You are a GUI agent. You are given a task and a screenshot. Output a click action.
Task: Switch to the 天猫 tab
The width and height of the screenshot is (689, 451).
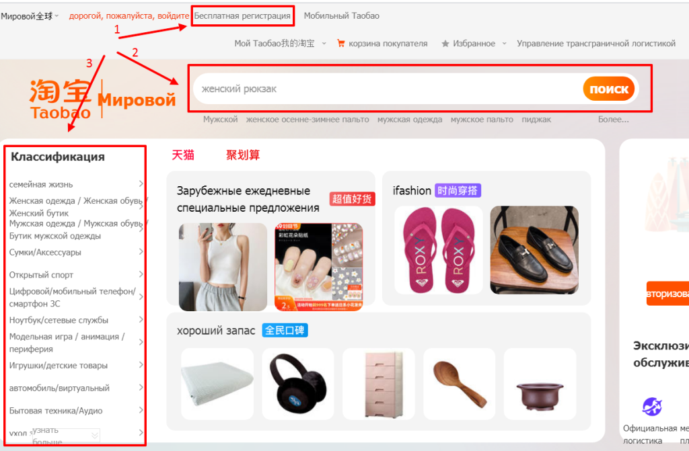(x=183, y=155)
